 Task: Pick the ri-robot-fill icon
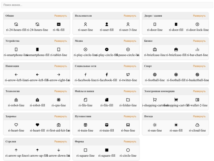tap(37, 100)
